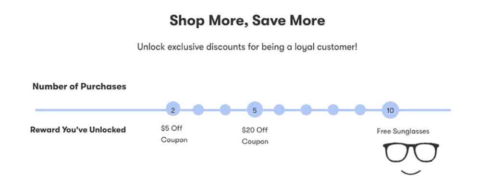Click the progress line left of marker 2
This screenshot has height=188, width=492.
click(x=101, y=110)
